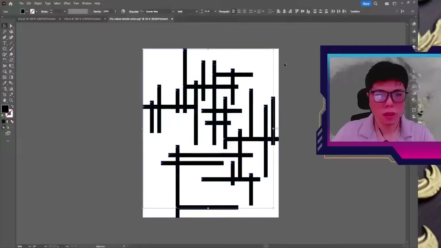Click the Share button
Screen dimensions: 441x248
366,4
